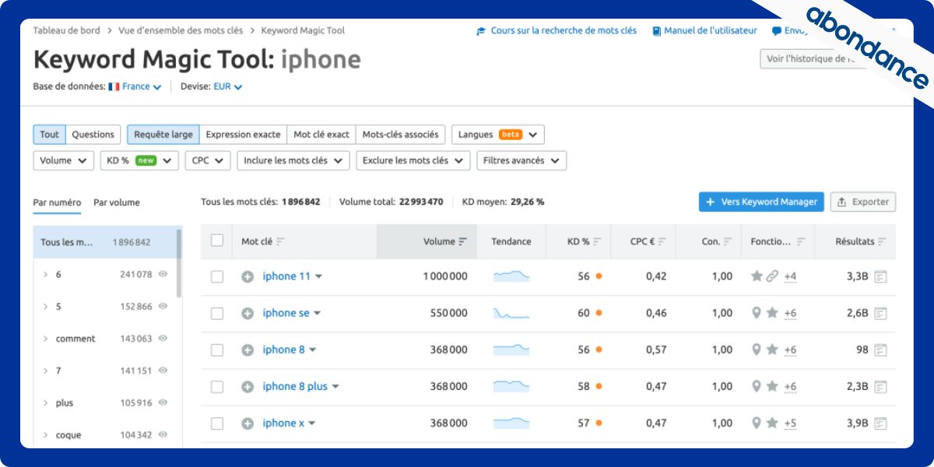Click the keyword groups list scrollbar
This screenshot has width=934, height=467.
(x=180, y=262)
